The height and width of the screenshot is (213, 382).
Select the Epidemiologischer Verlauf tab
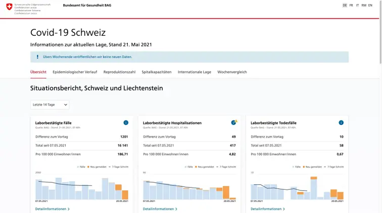75,72
